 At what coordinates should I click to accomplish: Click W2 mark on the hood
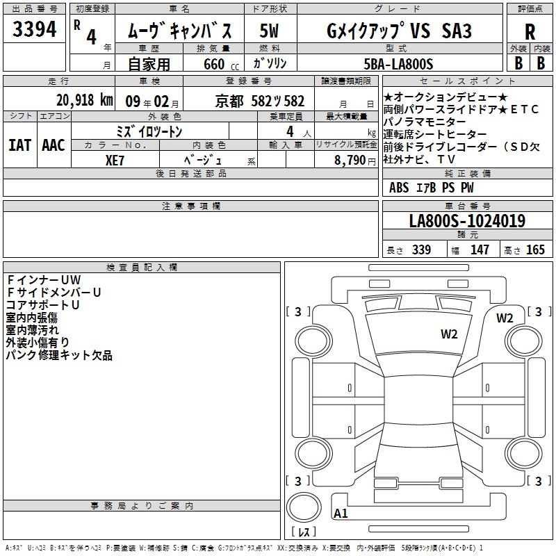point(449,334)
